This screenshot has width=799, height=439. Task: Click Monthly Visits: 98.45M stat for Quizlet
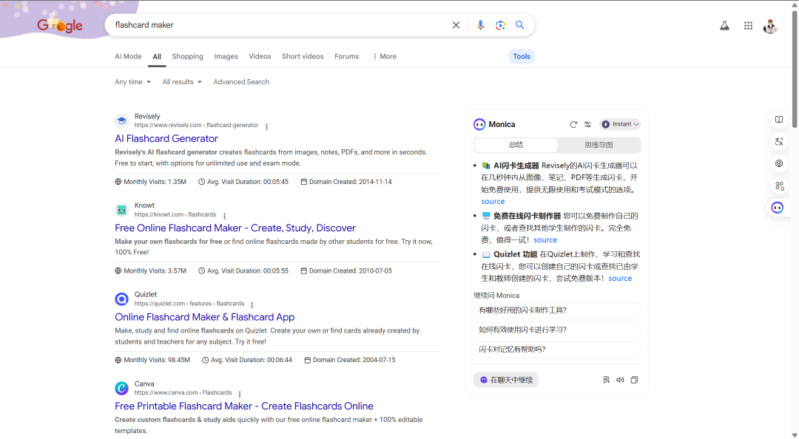point(152,360)
